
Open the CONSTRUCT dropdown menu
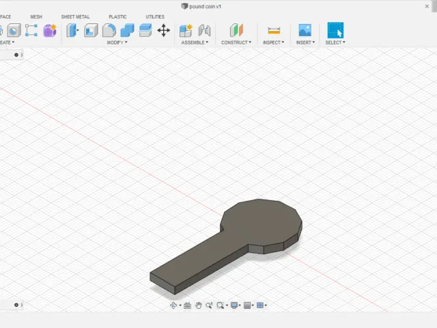pyautogui.click(x=236, y=42)
